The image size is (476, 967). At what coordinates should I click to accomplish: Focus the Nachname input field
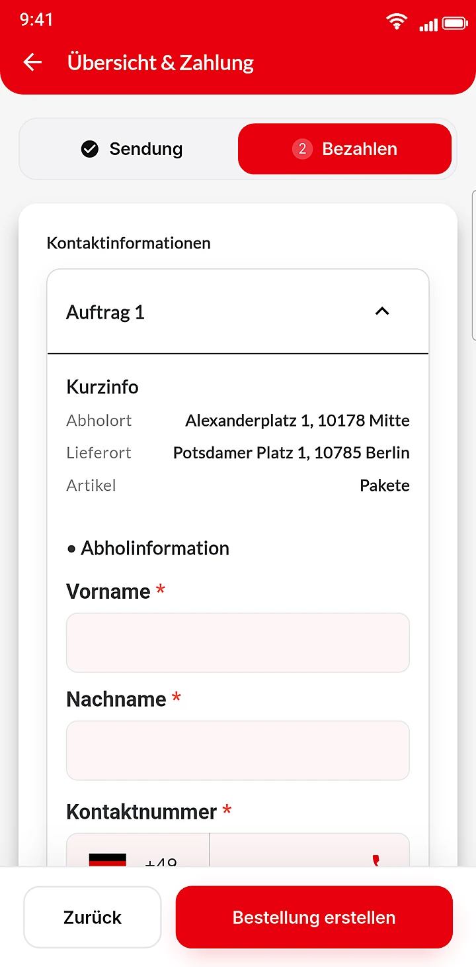(238, 750)
